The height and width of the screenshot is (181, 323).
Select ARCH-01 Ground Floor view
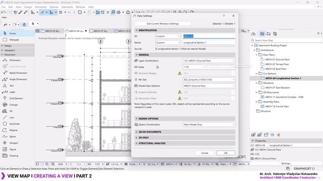tap(278, 59)
